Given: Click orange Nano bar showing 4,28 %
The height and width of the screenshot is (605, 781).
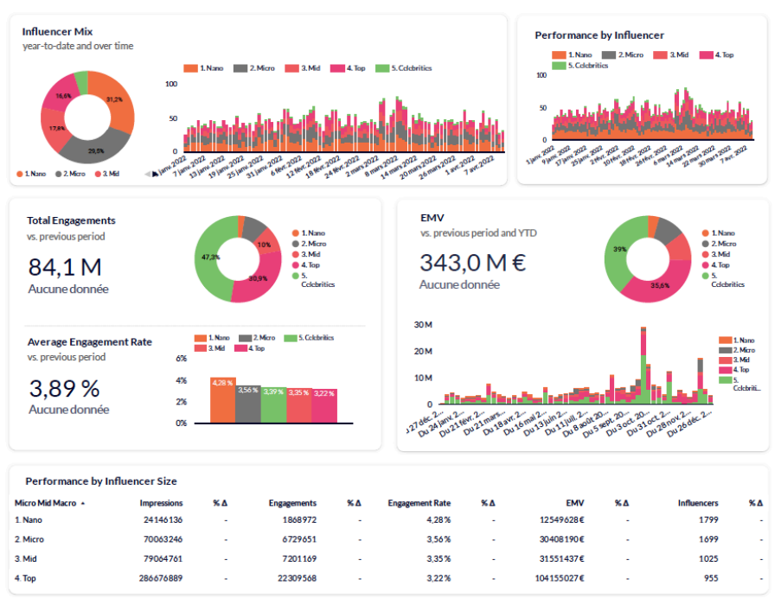Looking at the screenshot, I should pyautogui.click(x=223, y=400).
